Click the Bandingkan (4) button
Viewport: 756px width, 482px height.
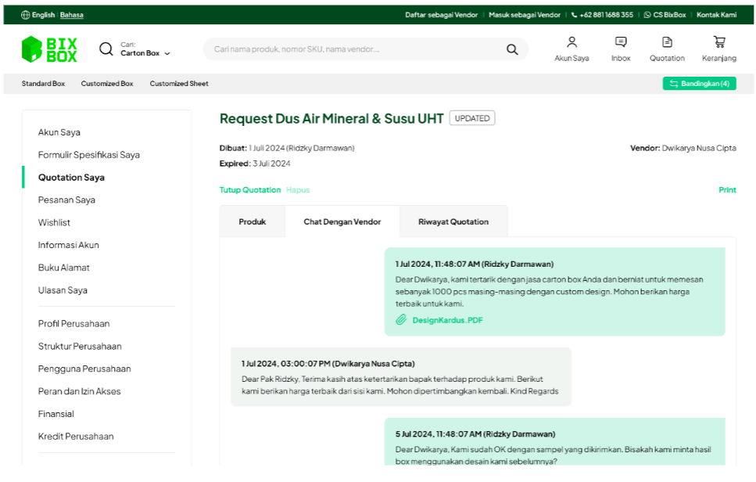click(x=699, y=84)
